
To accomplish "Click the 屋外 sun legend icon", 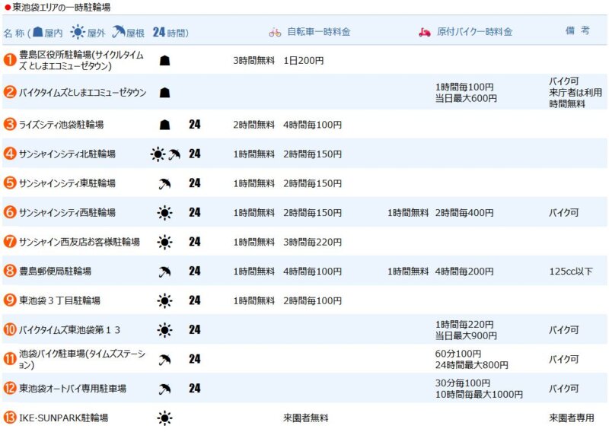I will point(77,33).
